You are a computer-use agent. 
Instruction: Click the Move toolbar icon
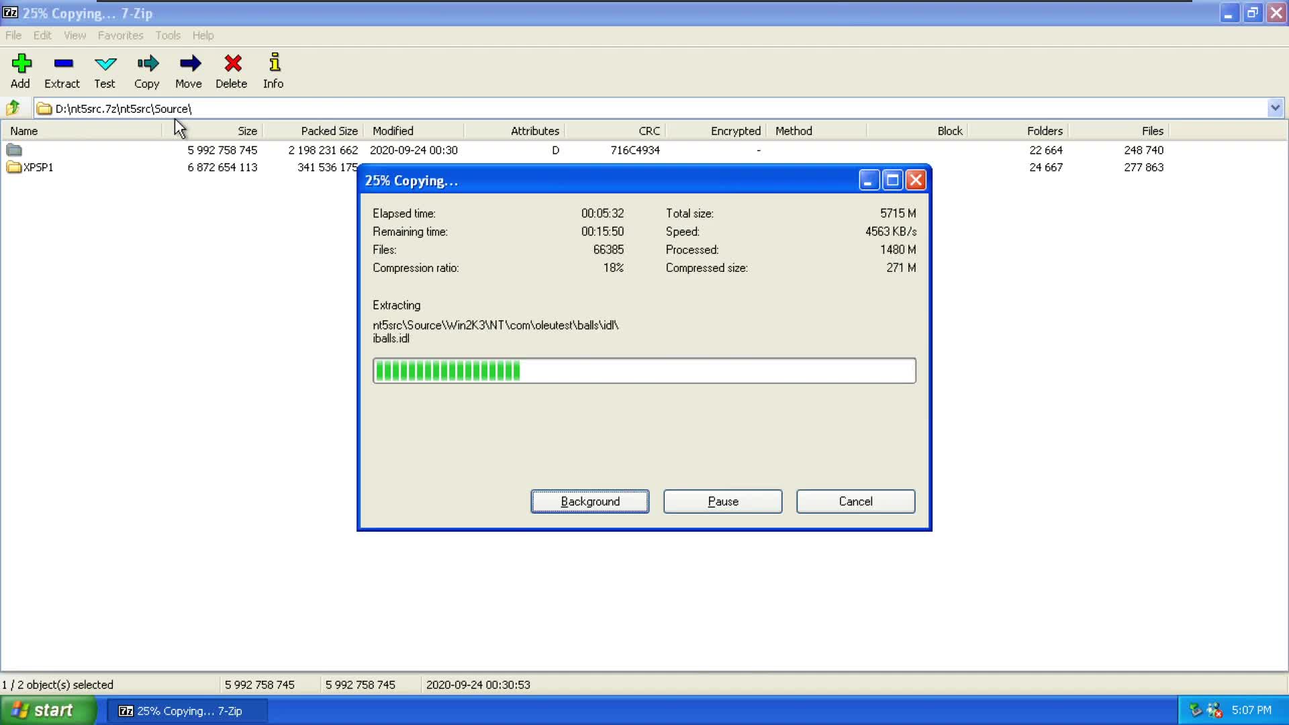189,70
